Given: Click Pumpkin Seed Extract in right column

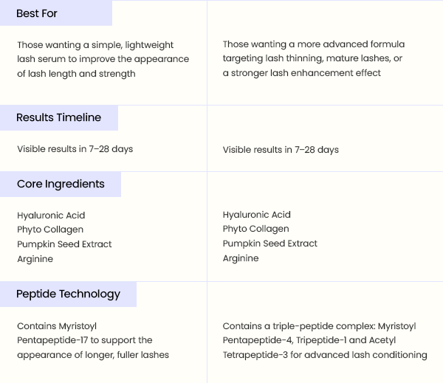Looking at the screenshot, I should (x=269, y=244).
